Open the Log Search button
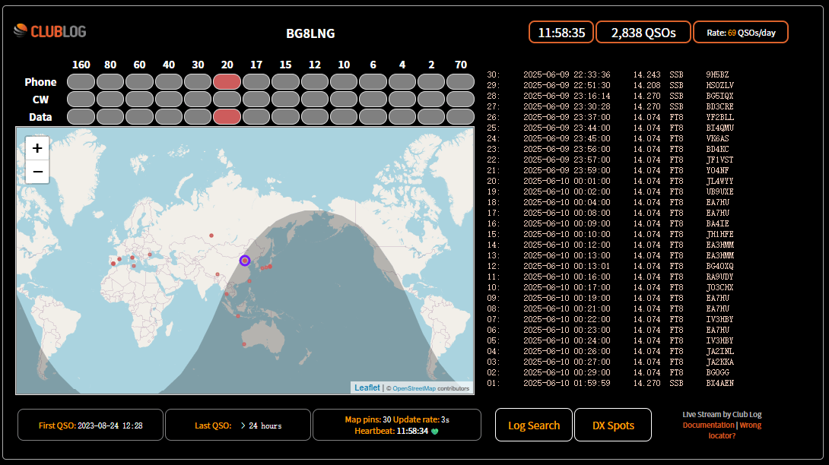The image size is (829, 465). click(x=533, y=425)
